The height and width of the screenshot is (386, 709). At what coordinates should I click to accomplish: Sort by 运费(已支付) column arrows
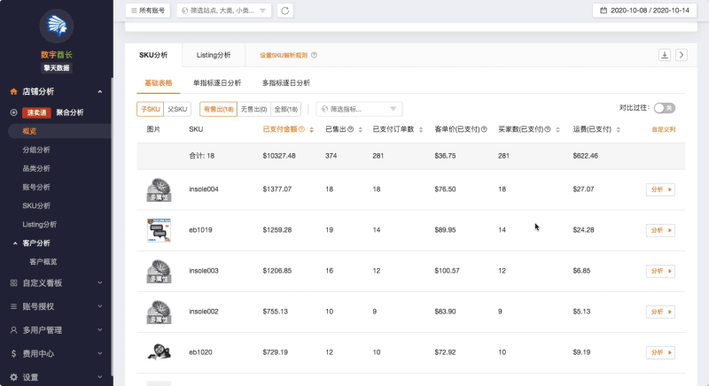[x=618, y=129]
